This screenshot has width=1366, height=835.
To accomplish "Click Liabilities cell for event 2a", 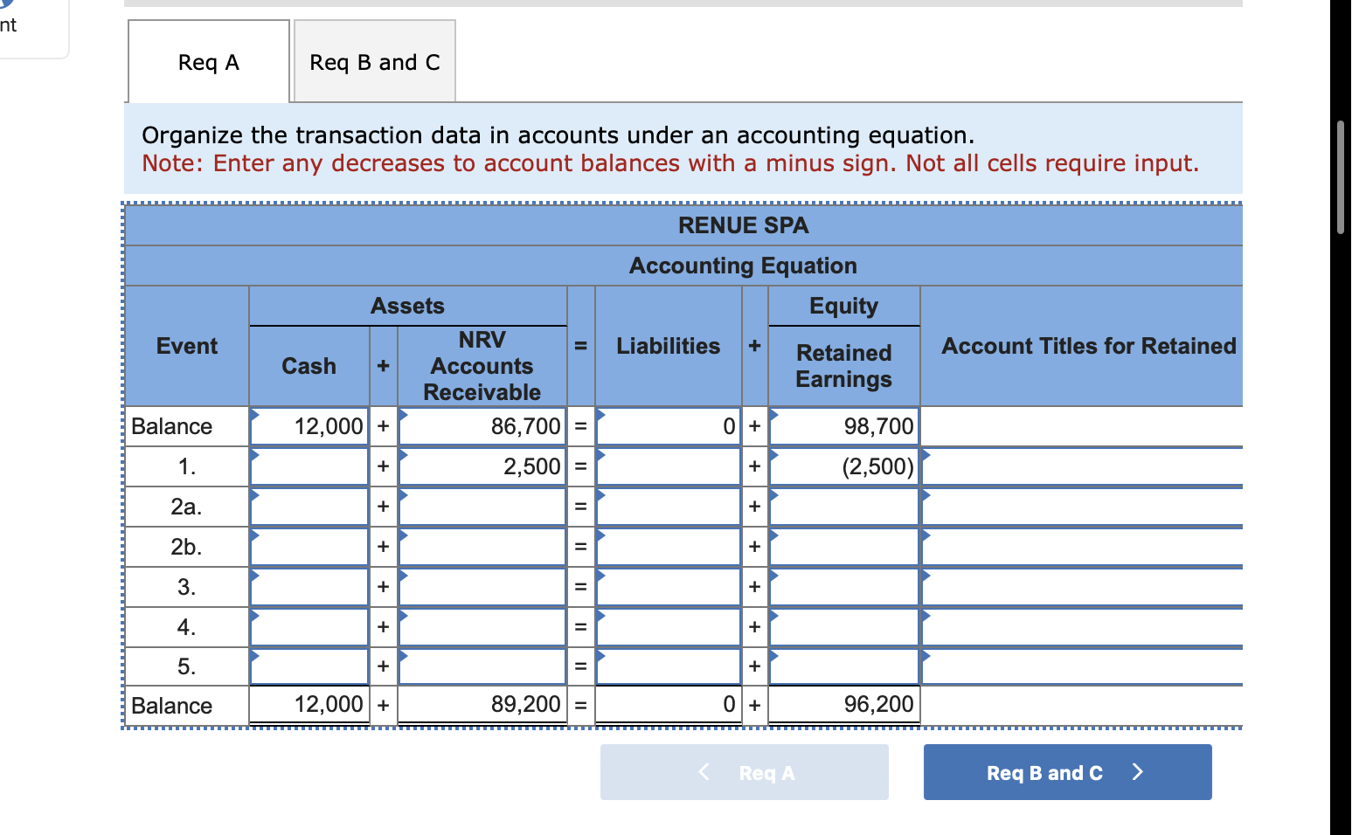I will click(669, 507).
